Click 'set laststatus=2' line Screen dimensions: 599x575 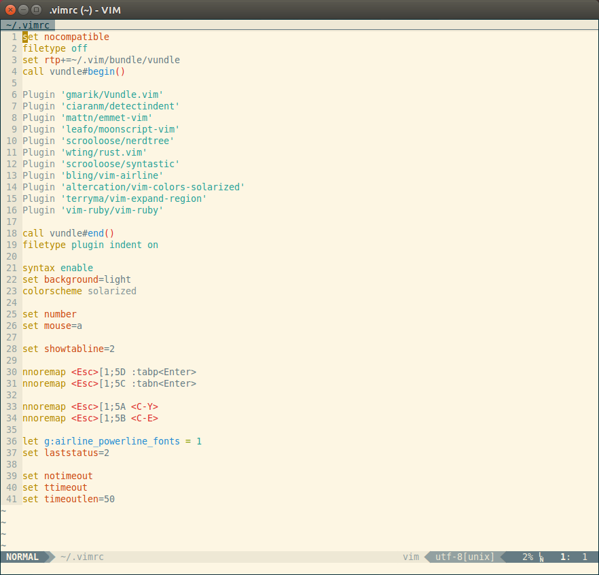[66, 453]
